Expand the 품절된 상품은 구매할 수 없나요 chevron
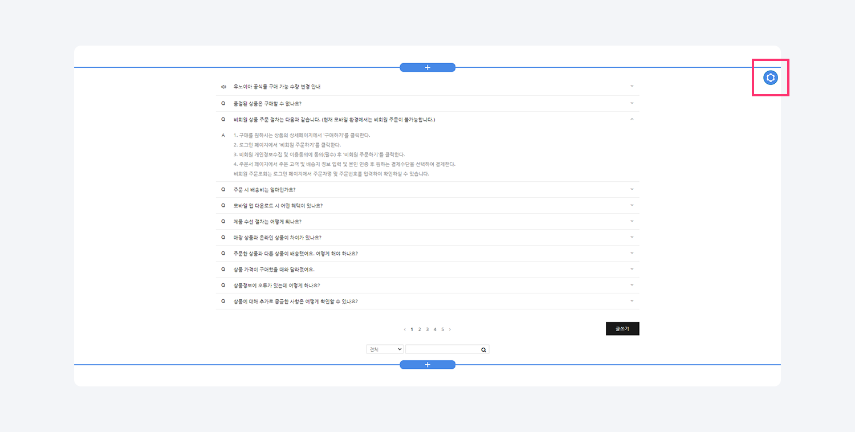This screenshot has width=855, height=432. coord(632,103)
